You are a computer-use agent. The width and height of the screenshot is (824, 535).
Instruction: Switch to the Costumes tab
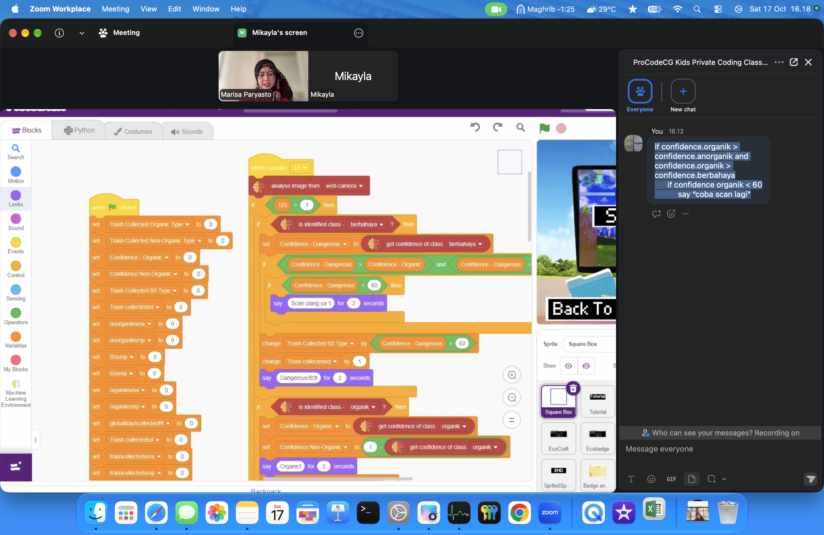tap(133, 131)
